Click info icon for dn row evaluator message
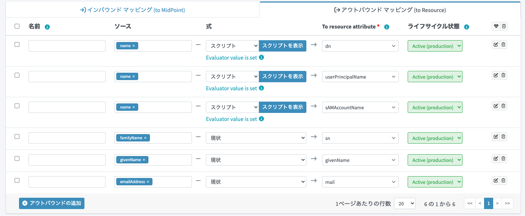The height and width of the screenshot is (216, 525). coord(261,57)
